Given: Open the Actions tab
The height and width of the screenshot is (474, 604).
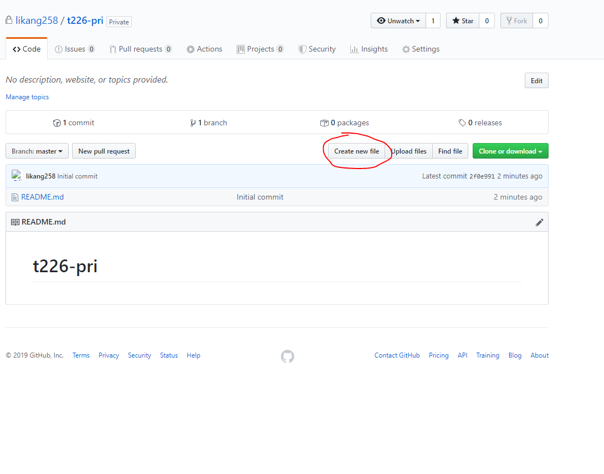Looking at the screenshot, I should pyautogui.click(x=204, y=49).
